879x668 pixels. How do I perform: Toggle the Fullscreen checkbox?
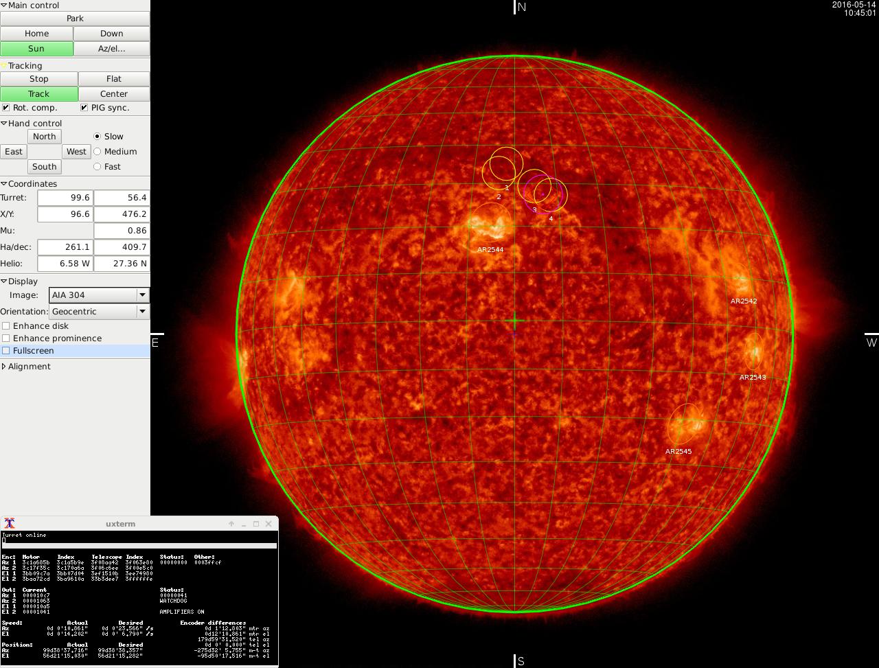pos(6,351)
